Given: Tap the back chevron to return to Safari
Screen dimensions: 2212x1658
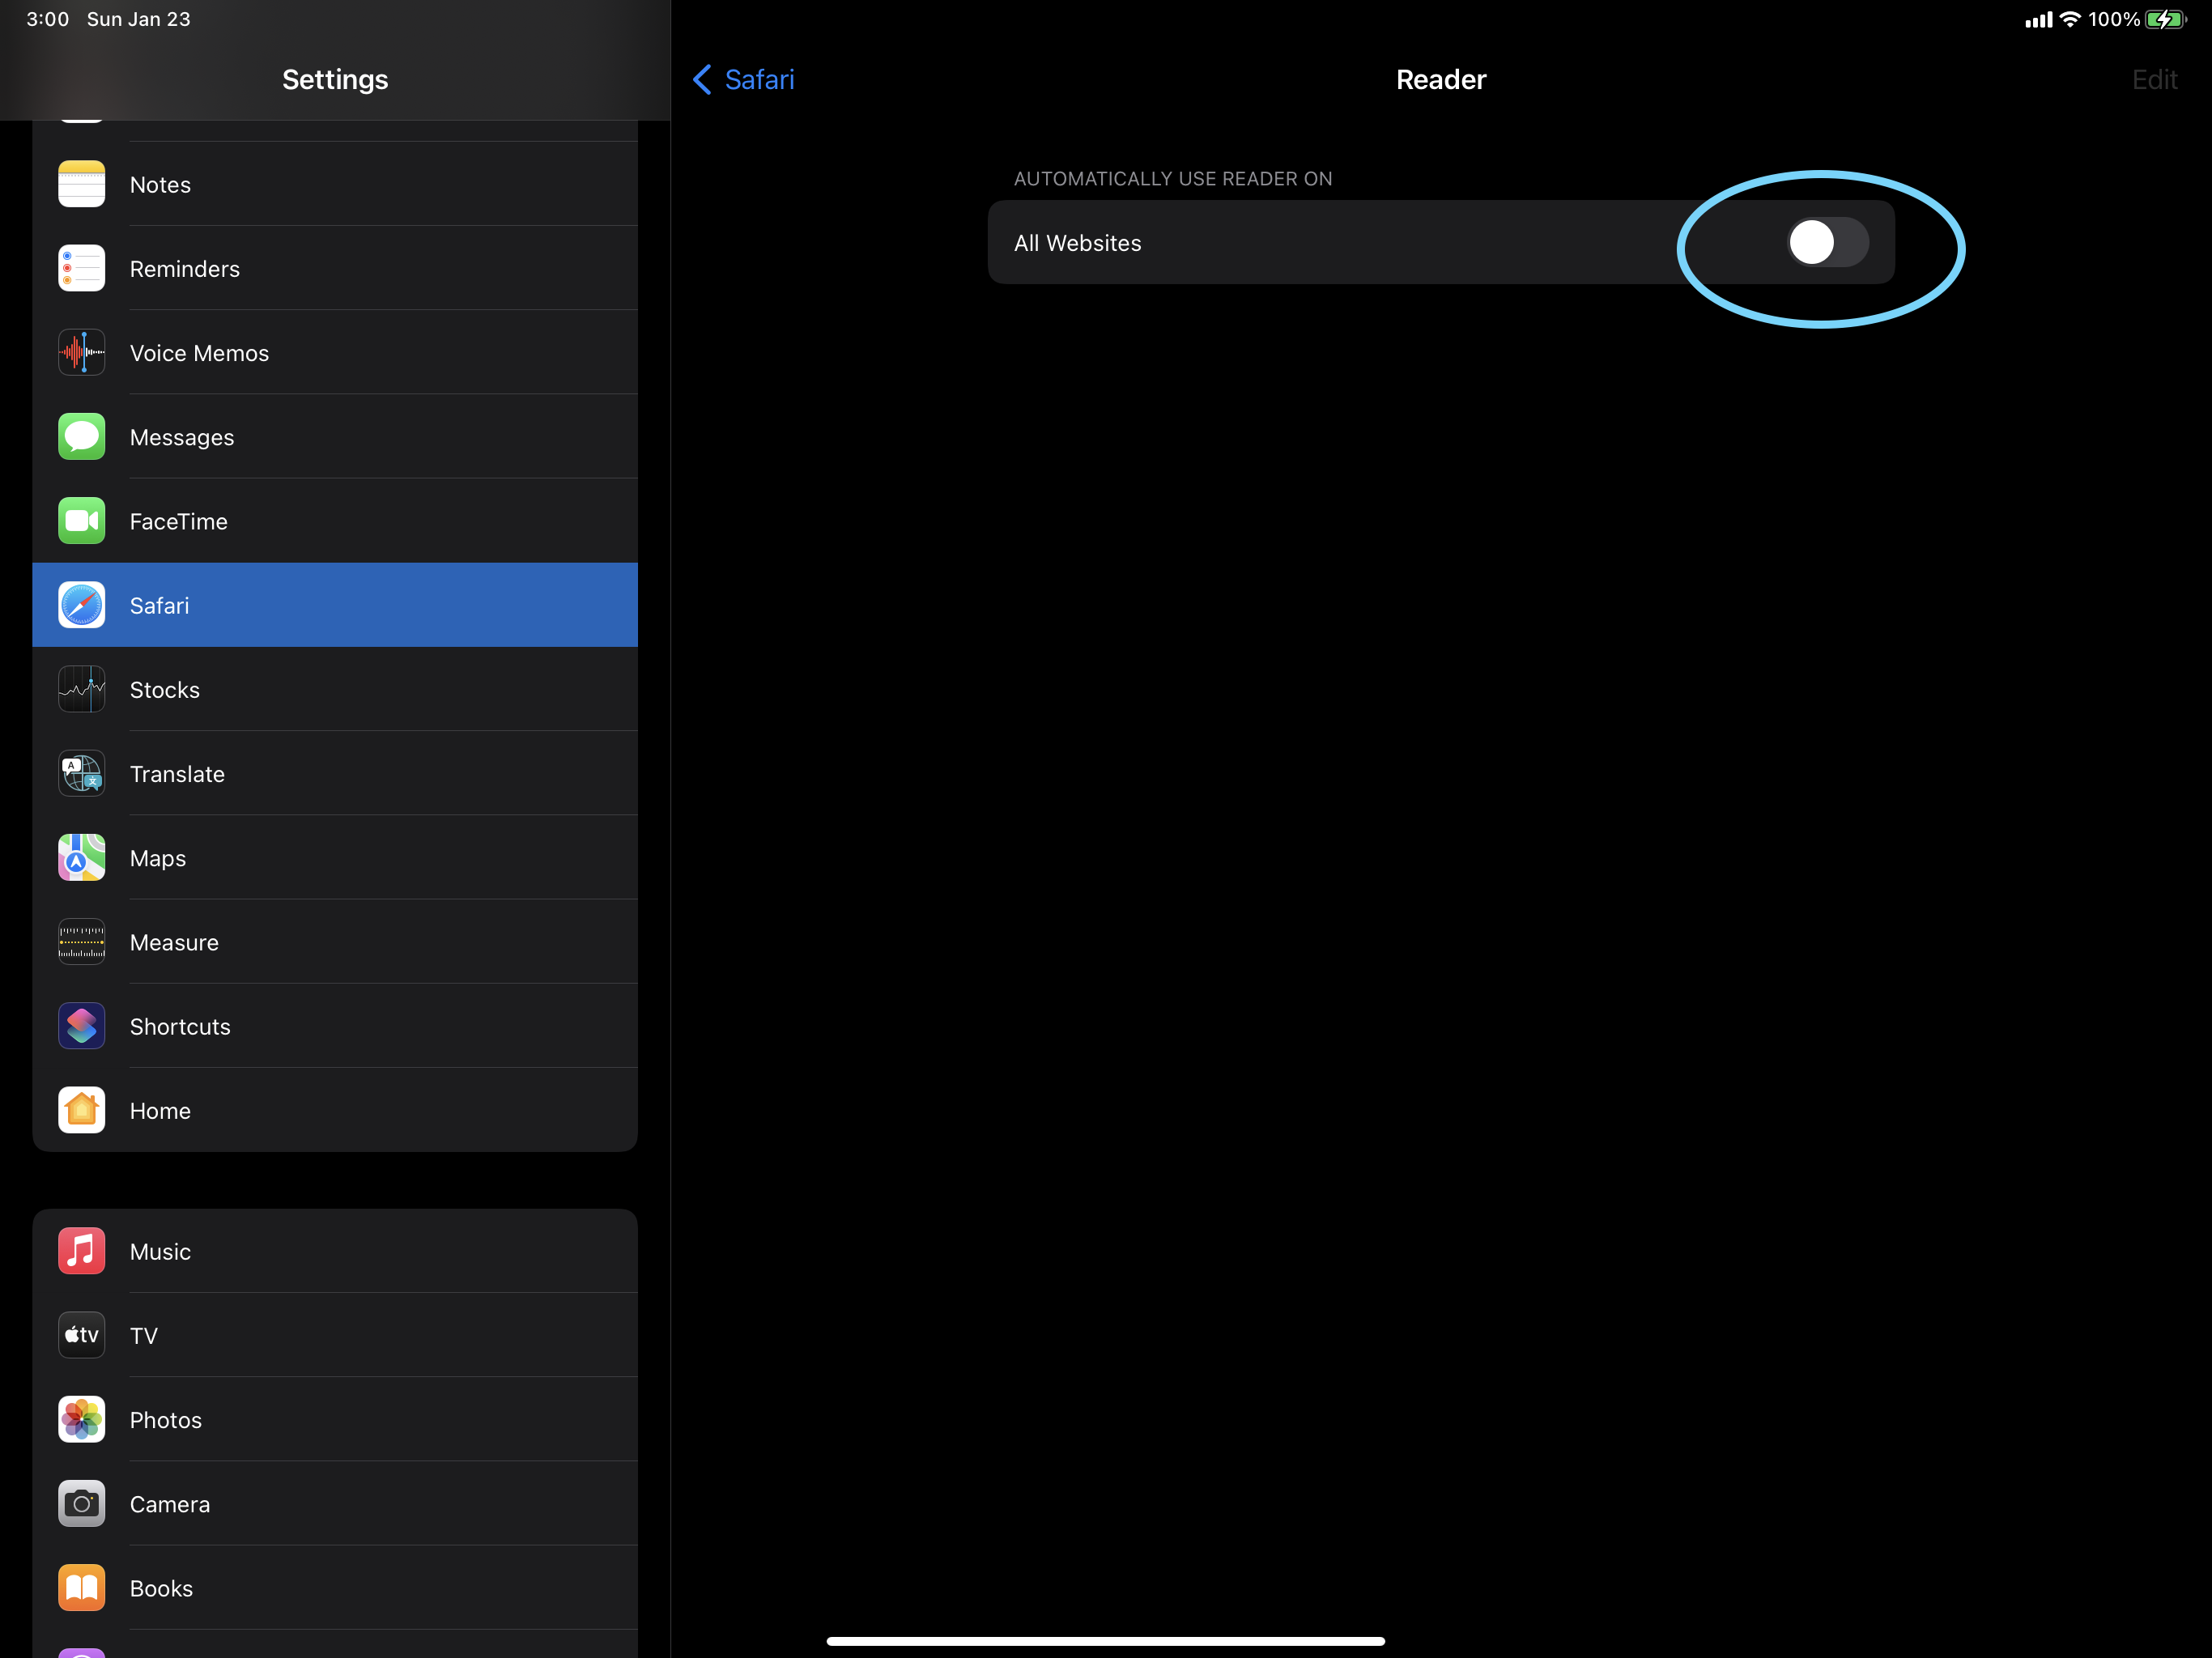Looking at the screenshot, I should pyautogui.click(x=703, y=80).
